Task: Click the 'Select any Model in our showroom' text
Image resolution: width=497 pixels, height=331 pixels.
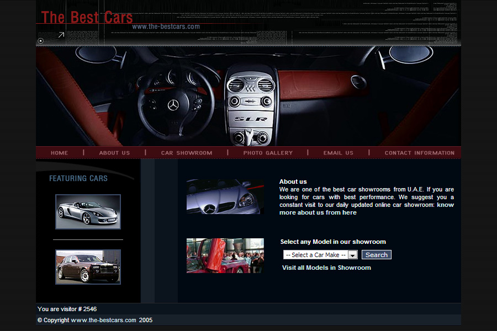Action: pos(333,242)
